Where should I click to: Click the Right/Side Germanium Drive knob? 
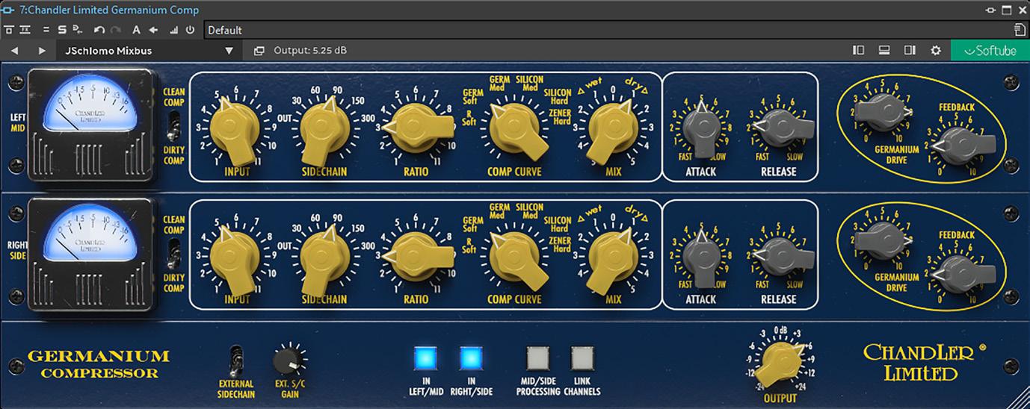[881, 240]
